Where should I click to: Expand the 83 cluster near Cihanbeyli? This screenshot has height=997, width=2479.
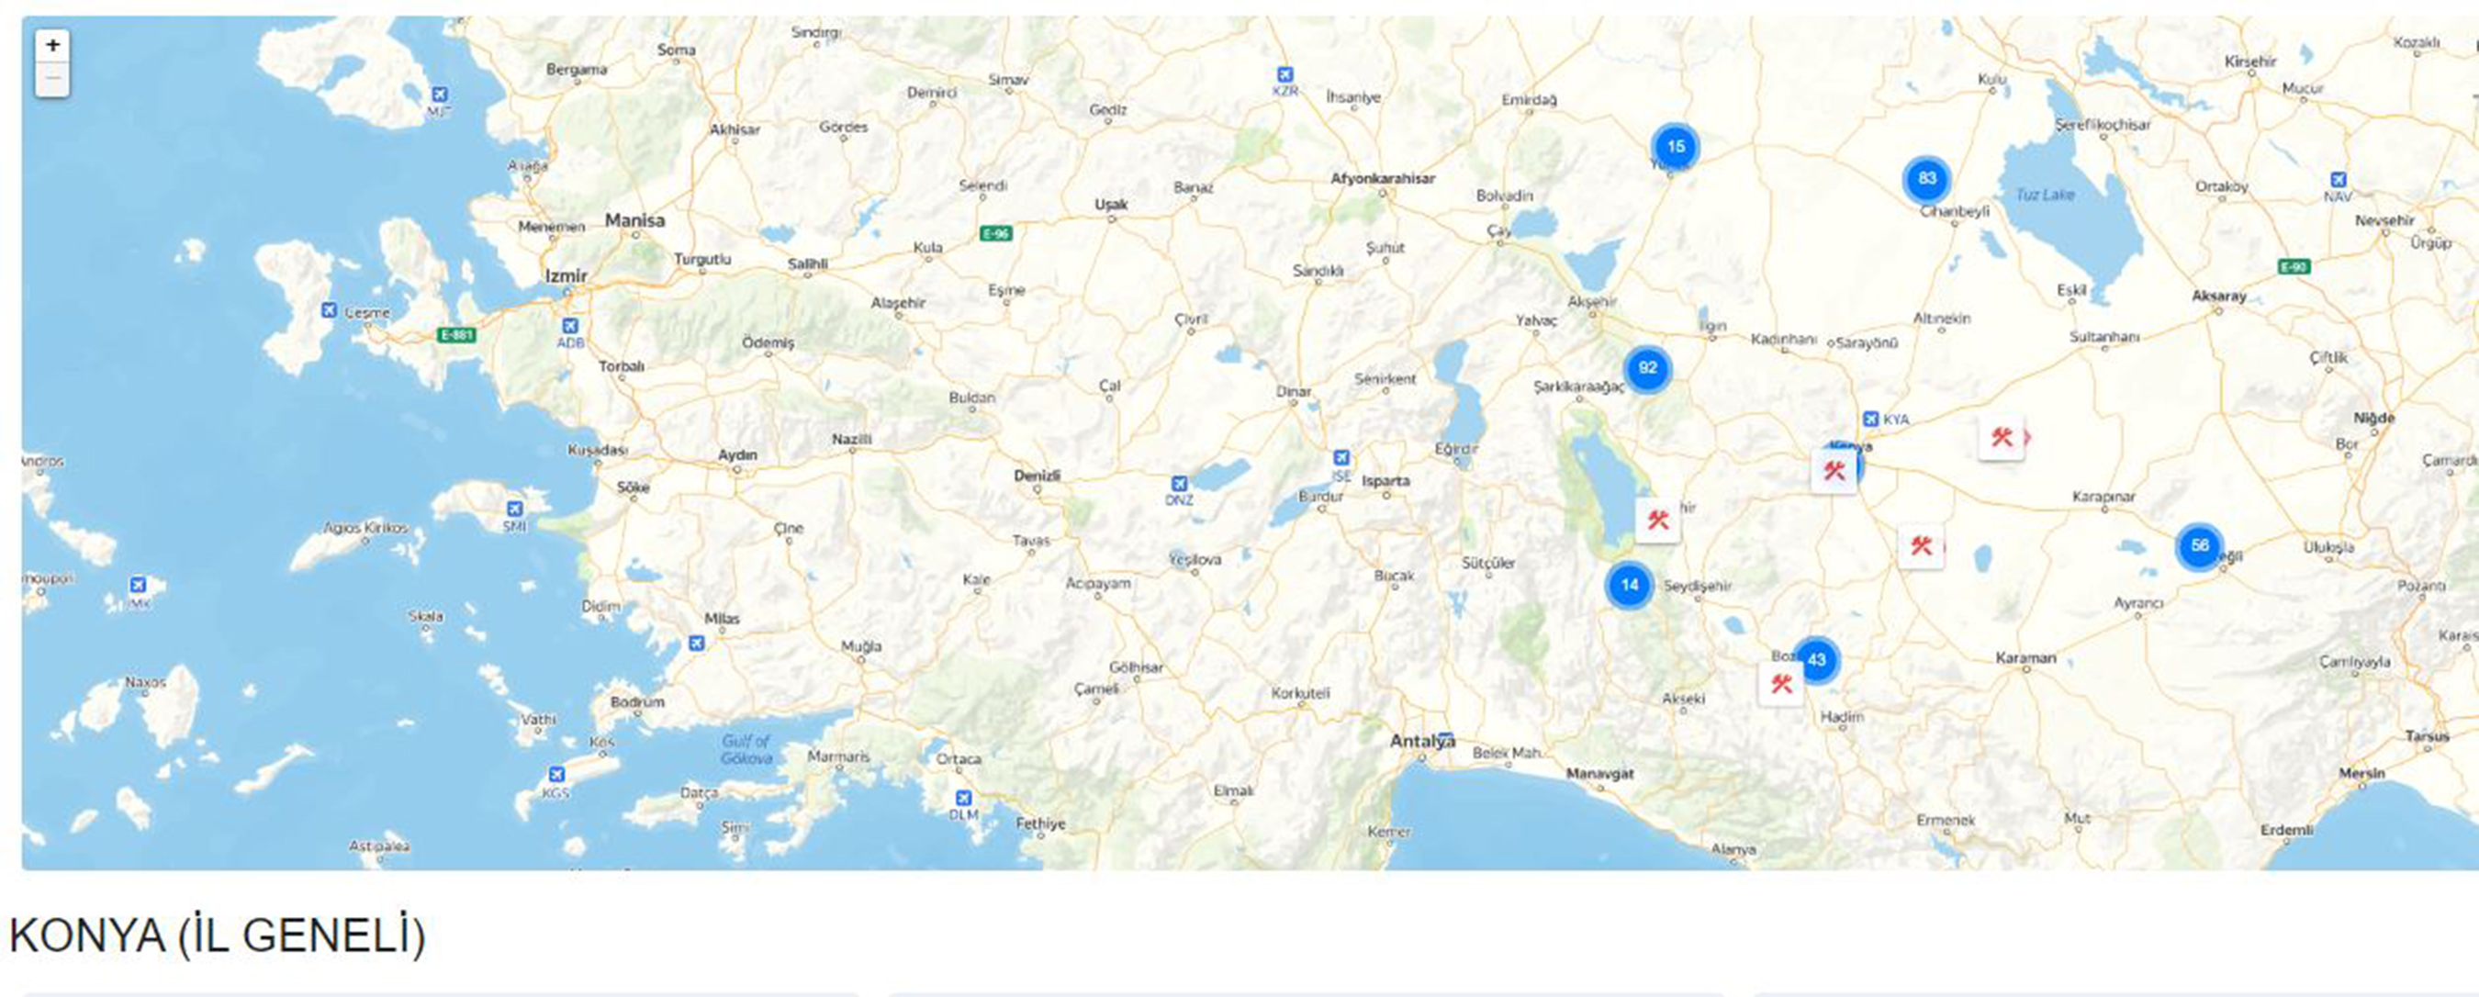[x=1925, y=179]
